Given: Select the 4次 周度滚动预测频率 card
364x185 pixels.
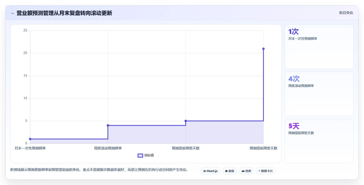Looking at the screenshot, I should click(x=319, y=94).
